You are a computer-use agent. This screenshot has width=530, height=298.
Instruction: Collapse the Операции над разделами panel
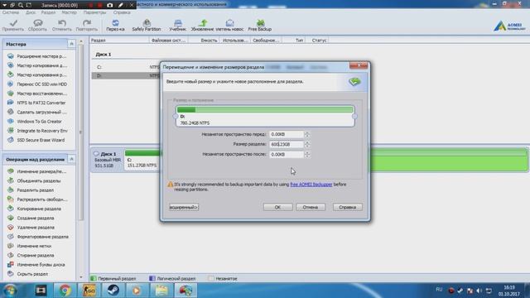[x=71, y=159]
